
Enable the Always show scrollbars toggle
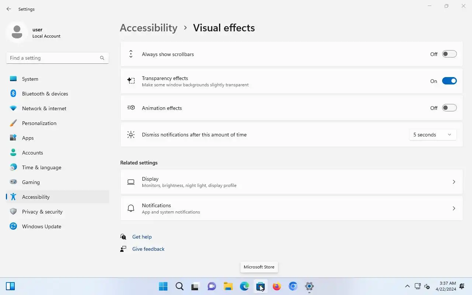449,54
